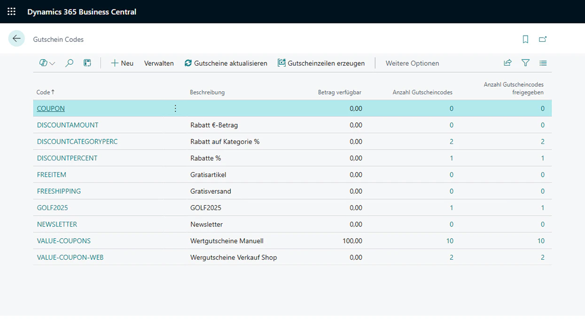585x325 pixels.
Task: Sort by the Code column header
Action: [x=46, y=92]
